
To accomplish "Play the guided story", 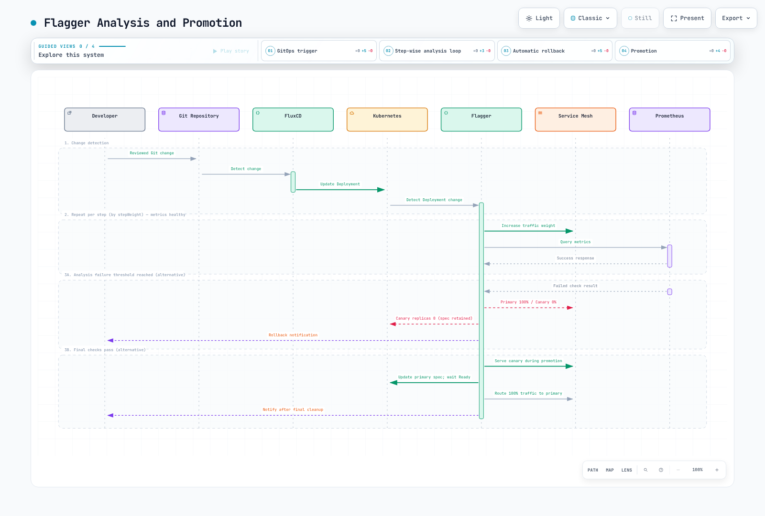I will point(231,51).
